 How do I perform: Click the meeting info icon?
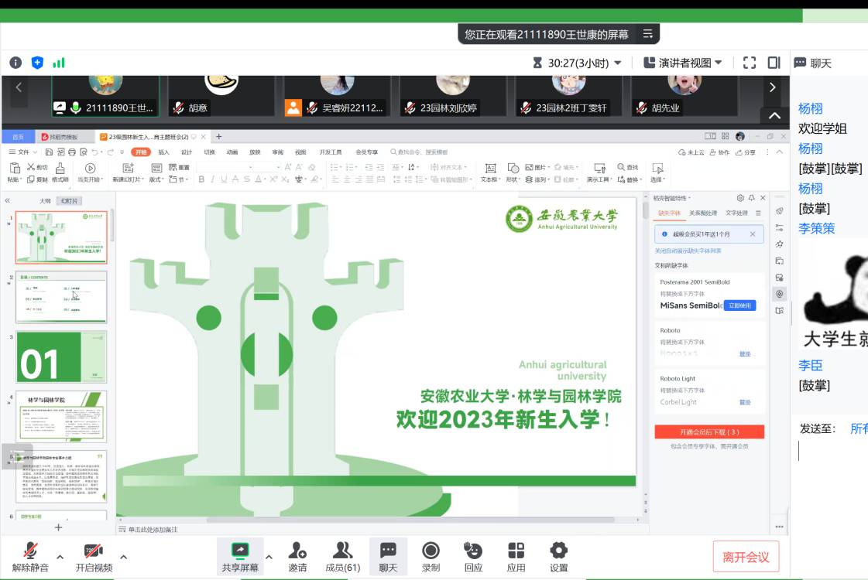tap(15, 63)
